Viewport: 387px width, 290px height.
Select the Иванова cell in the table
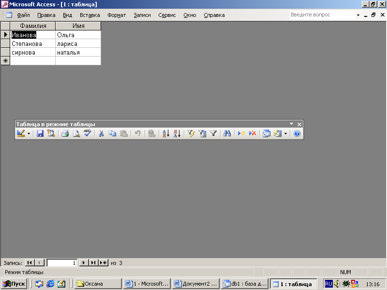click(x=33, y=35)
